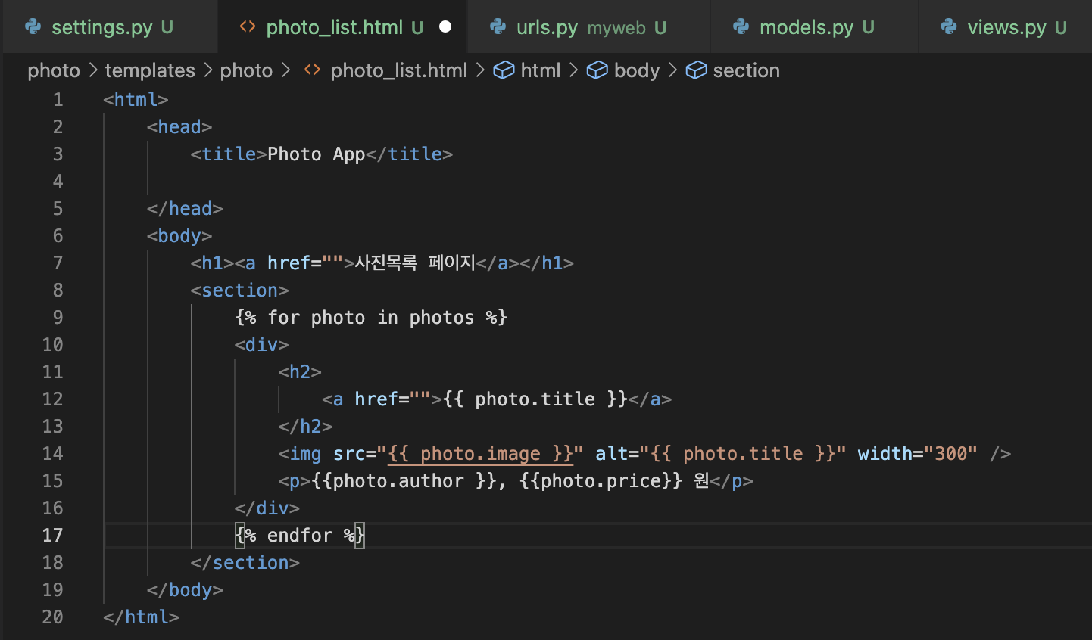1092x640 pixels.
Task: Select the 'html' breadcrumb symbol
Action: click(x=541, y=70)
